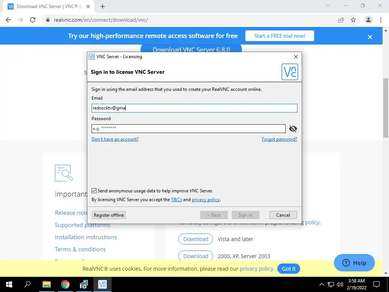
Task: Open the Forgot password link
Action: (279, 139)
